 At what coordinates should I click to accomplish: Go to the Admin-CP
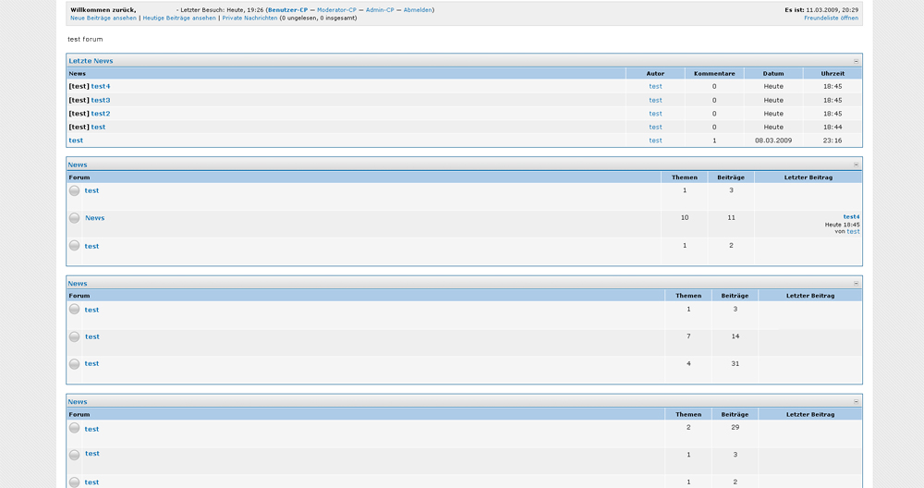(380, 10)
